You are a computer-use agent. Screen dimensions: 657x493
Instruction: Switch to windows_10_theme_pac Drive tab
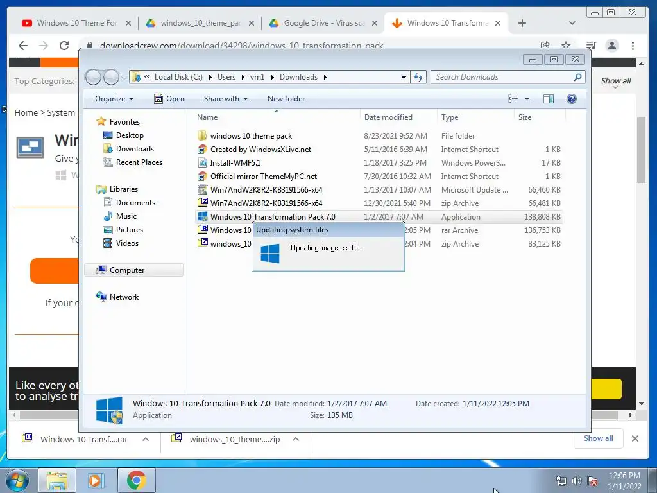(x=200, y=23)
